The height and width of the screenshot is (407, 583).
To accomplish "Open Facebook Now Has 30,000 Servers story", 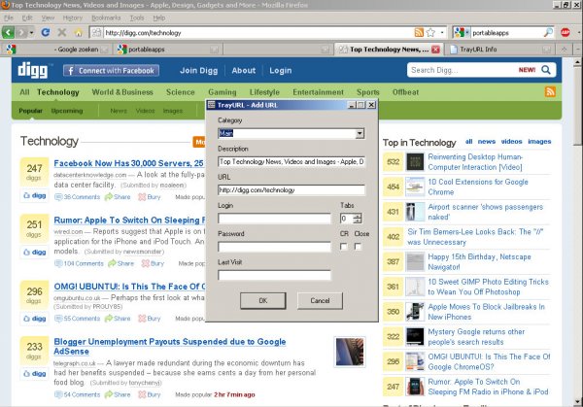I will click(128, 163).
